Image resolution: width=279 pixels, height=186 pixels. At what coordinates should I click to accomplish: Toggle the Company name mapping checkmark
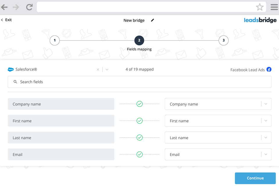click(x=139, y=104)
